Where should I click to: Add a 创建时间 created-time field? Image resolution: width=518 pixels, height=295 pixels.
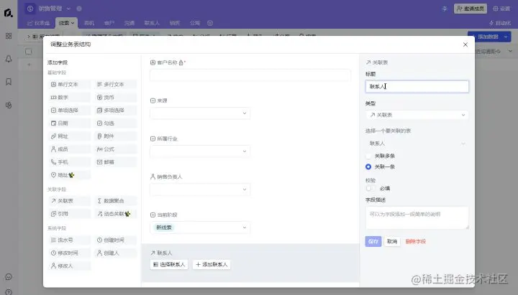click(x=115, y=240)
